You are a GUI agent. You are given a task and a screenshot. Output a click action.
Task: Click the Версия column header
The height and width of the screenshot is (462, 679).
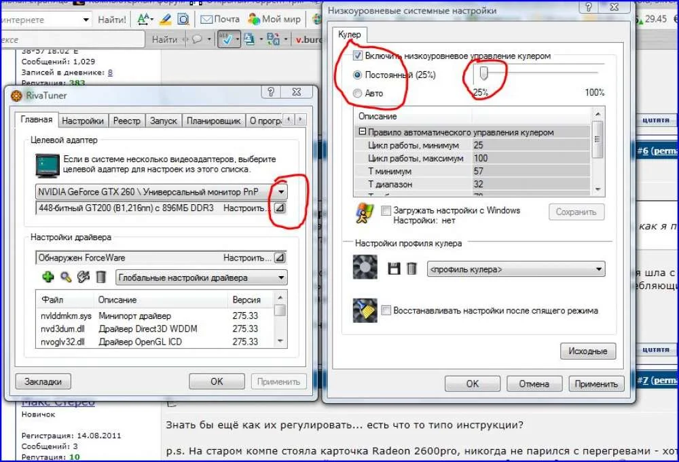[x=246, y=300]
